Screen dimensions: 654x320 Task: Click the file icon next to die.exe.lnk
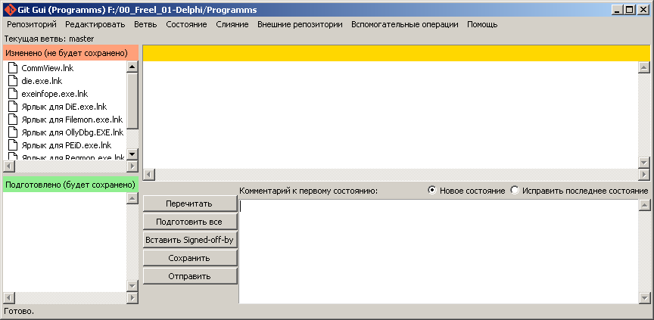coord(13,81)
